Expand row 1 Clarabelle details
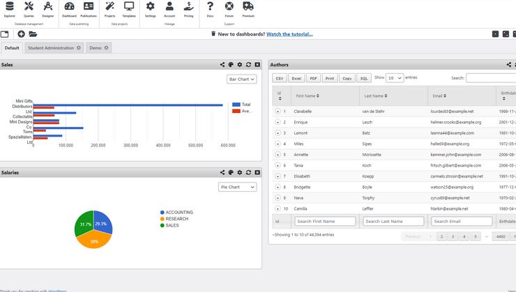516x292 pixels. (278, 112)
